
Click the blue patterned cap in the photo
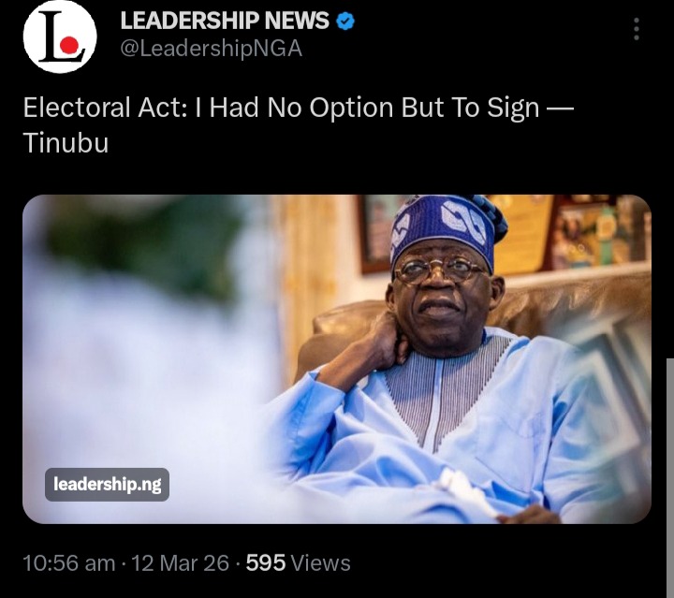pyautogui.click(x=447, y=230)
